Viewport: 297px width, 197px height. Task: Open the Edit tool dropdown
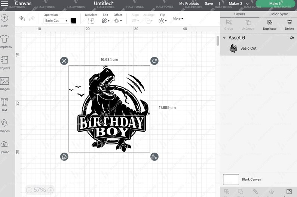(x=105, y=21)
